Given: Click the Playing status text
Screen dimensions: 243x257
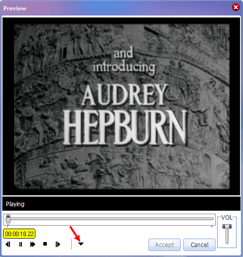Looking at the screenshot, I should (x=15, y=204).
